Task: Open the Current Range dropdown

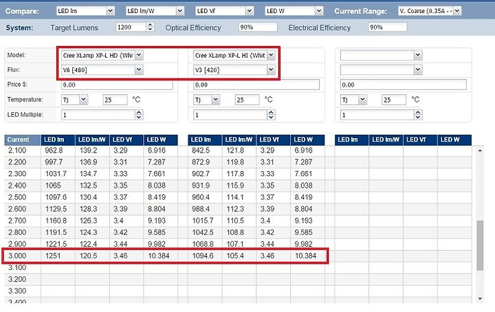Action: [x=429, y=11]
